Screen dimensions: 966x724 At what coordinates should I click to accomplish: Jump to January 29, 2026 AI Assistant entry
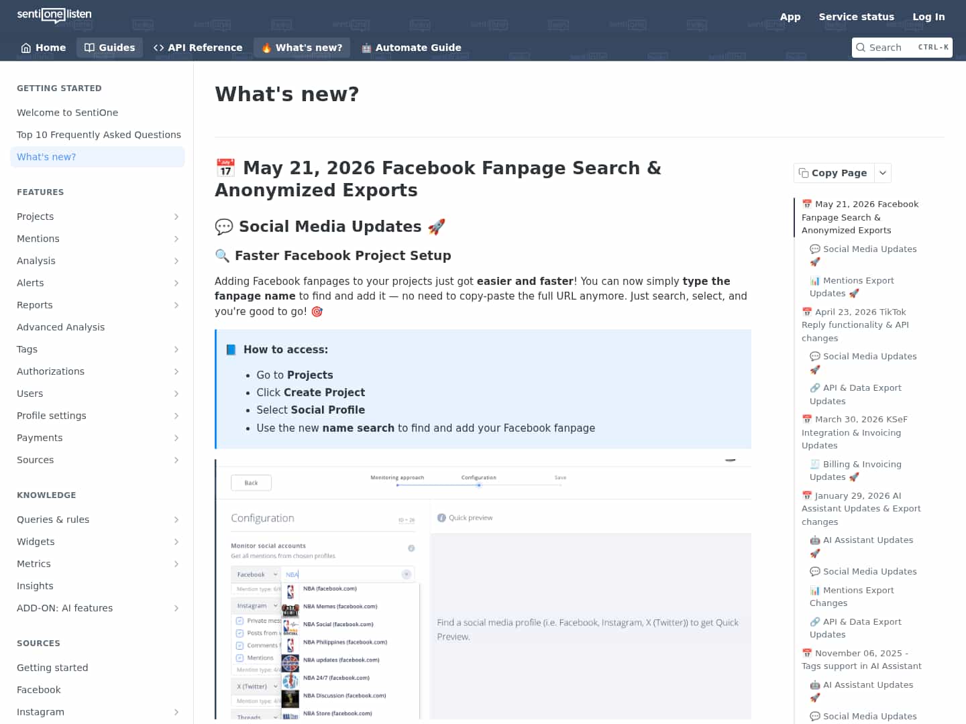click(861, 509)
